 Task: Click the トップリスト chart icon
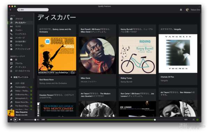(x=11, y=34)
